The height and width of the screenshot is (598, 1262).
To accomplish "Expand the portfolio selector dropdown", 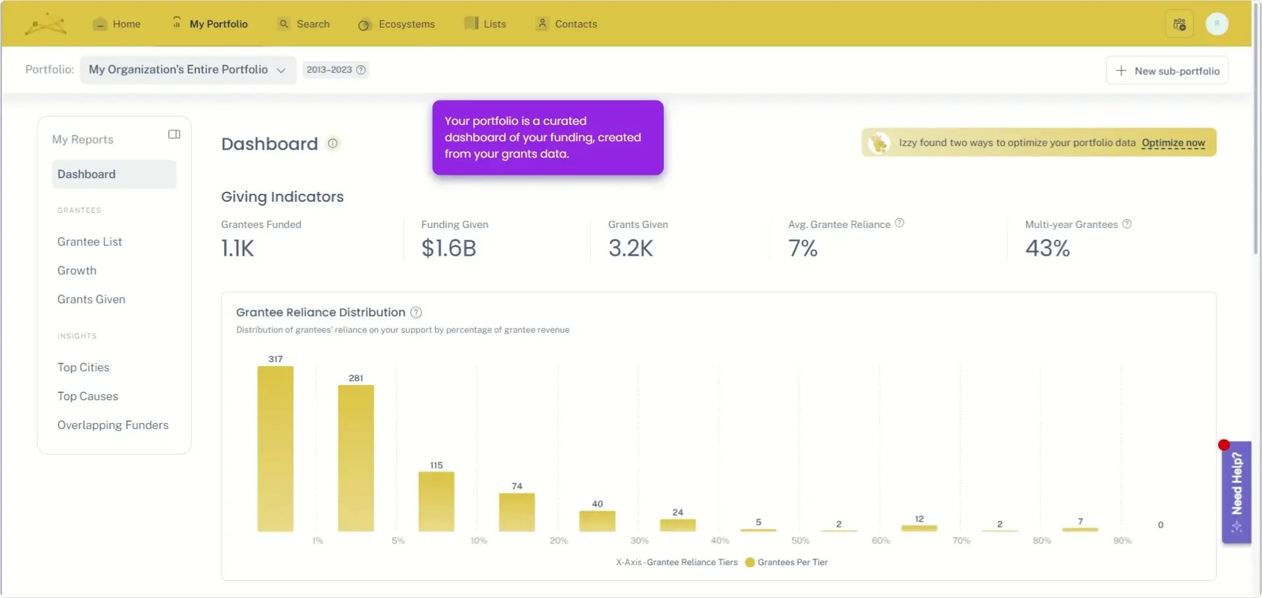I will click(187, 70).
